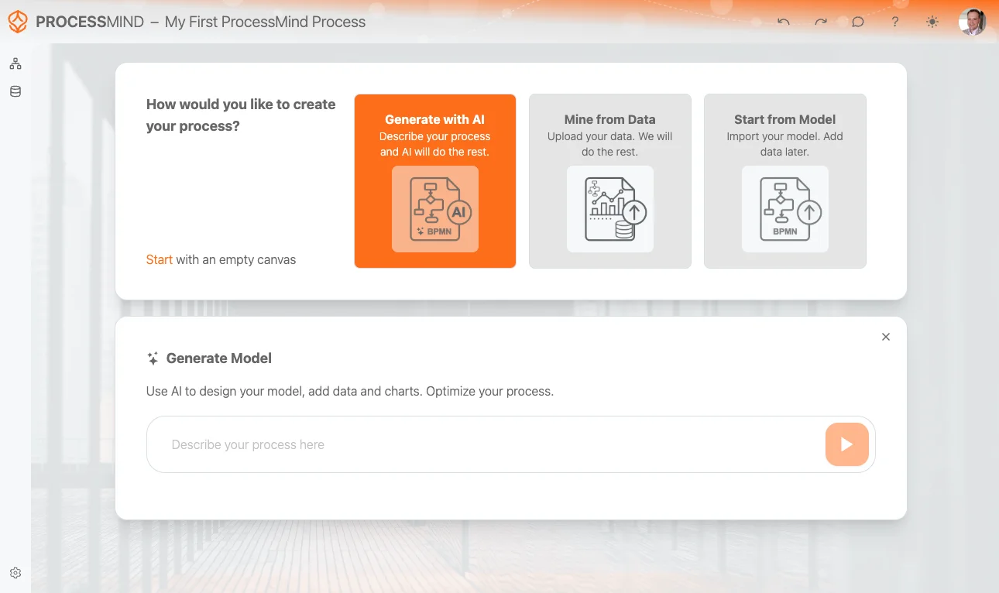Click the BPMN AI illustration thumbnail
This screenshot has height=593, width=999.
[435, 209]
